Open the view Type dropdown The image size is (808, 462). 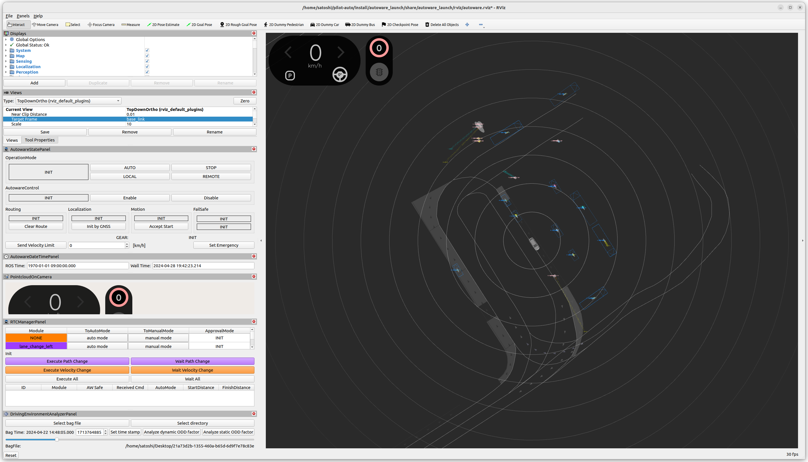68,101
